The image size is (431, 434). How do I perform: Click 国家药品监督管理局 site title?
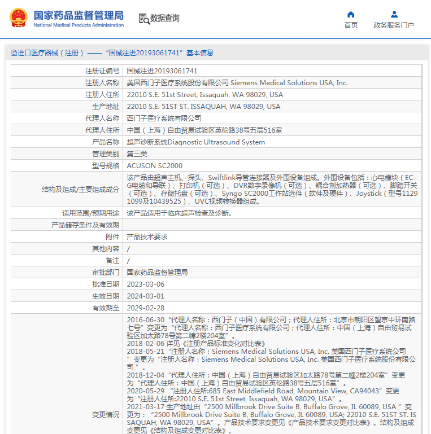[79, 15]
